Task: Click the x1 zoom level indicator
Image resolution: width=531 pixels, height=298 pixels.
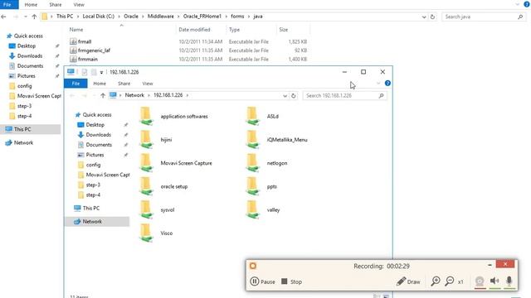Action: (460, 281)
